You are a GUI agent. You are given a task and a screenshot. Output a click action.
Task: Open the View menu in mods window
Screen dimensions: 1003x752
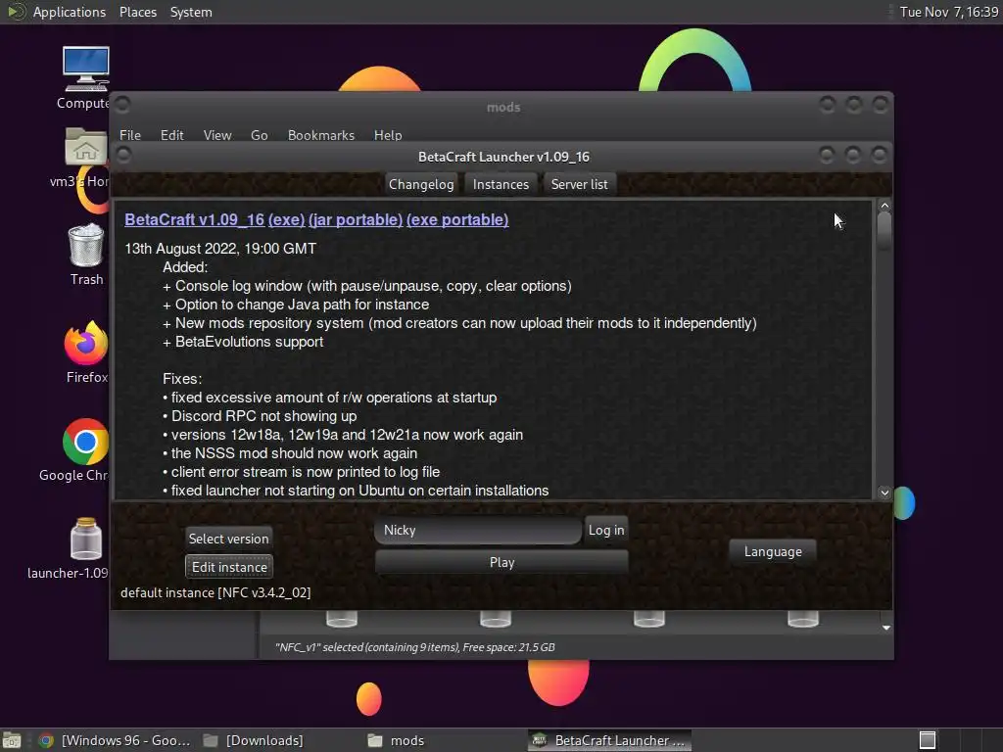point(216,135)
